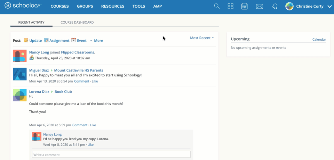Open the Book Club group link

click(x=63, y=92)
